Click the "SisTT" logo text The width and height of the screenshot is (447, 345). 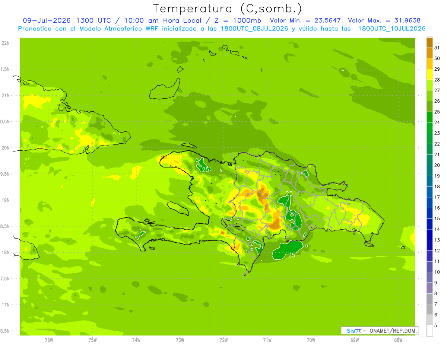354,331
